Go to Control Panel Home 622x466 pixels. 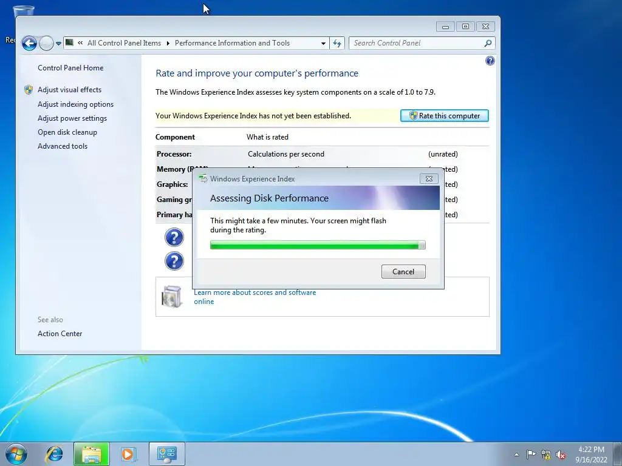[70, 68]
